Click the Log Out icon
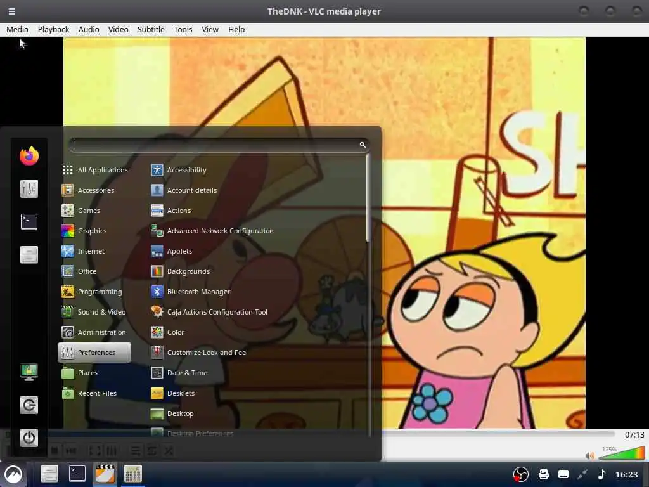The width and height of the screenshot is (649, 487). click(29, 405)
